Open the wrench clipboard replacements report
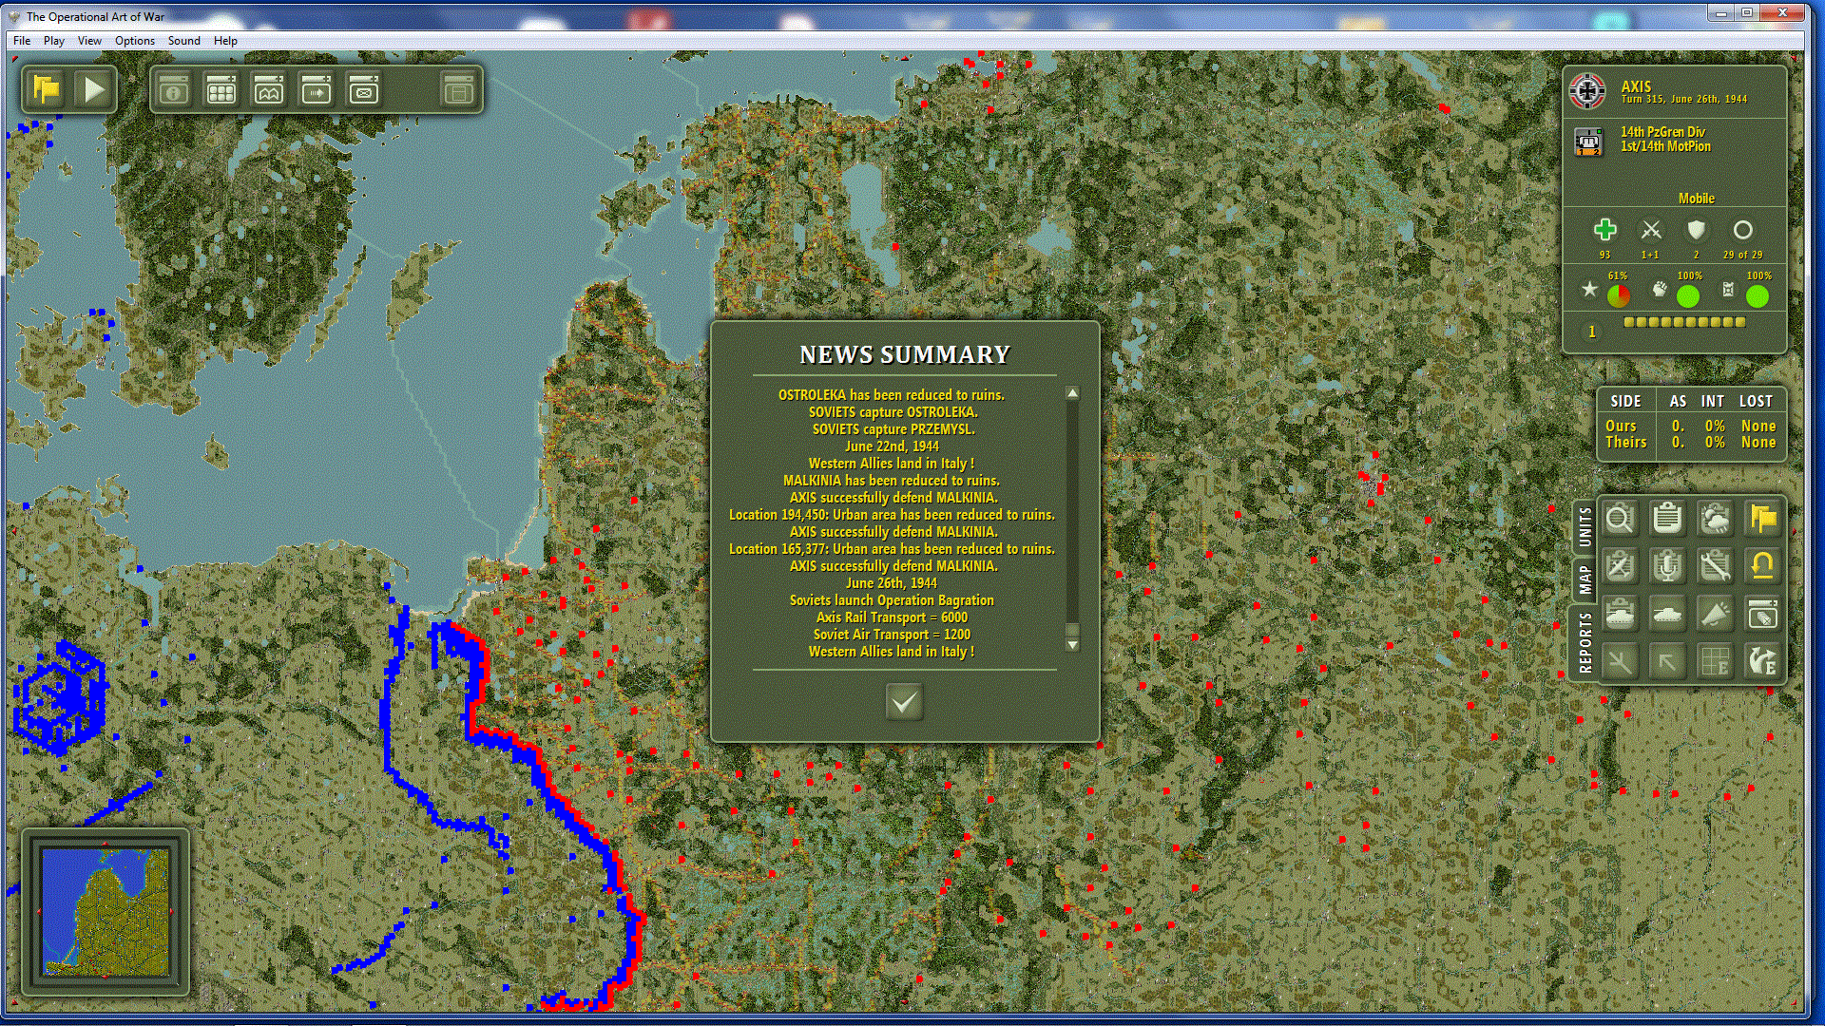1825x1026 pixels. (x=1715, y=567)
